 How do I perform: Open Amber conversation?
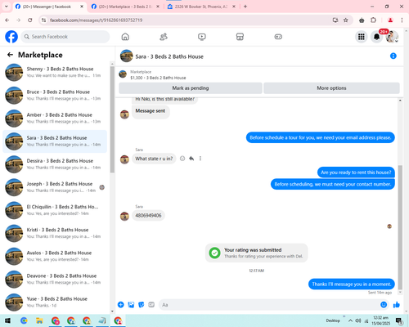55,119
